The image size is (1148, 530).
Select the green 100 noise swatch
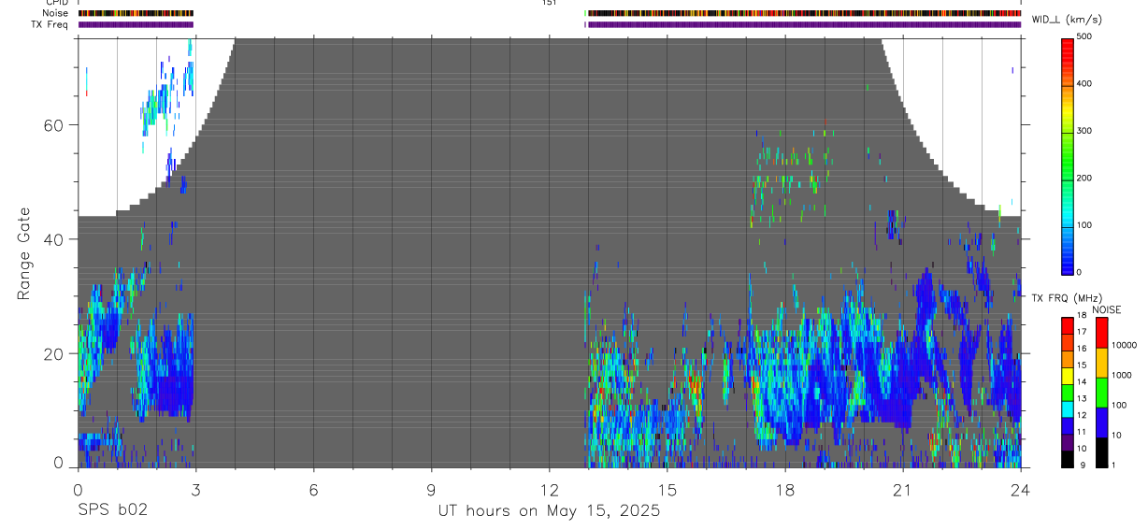click(1101, 393)
